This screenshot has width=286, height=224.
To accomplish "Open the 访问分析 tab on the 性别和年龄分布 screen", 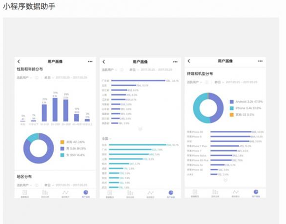I will (45, 193).
